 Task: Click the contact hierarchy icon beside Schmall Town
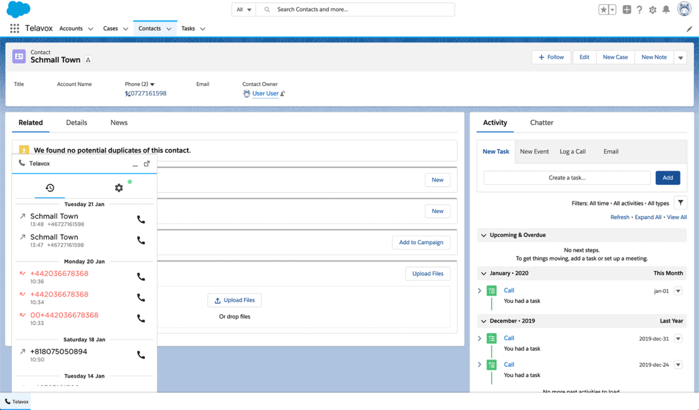[x=88, y=60]
